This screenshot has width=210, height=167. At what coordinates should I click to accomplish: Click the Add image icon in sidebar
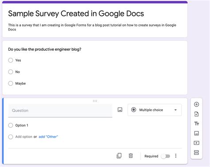[x=196, y=133]
